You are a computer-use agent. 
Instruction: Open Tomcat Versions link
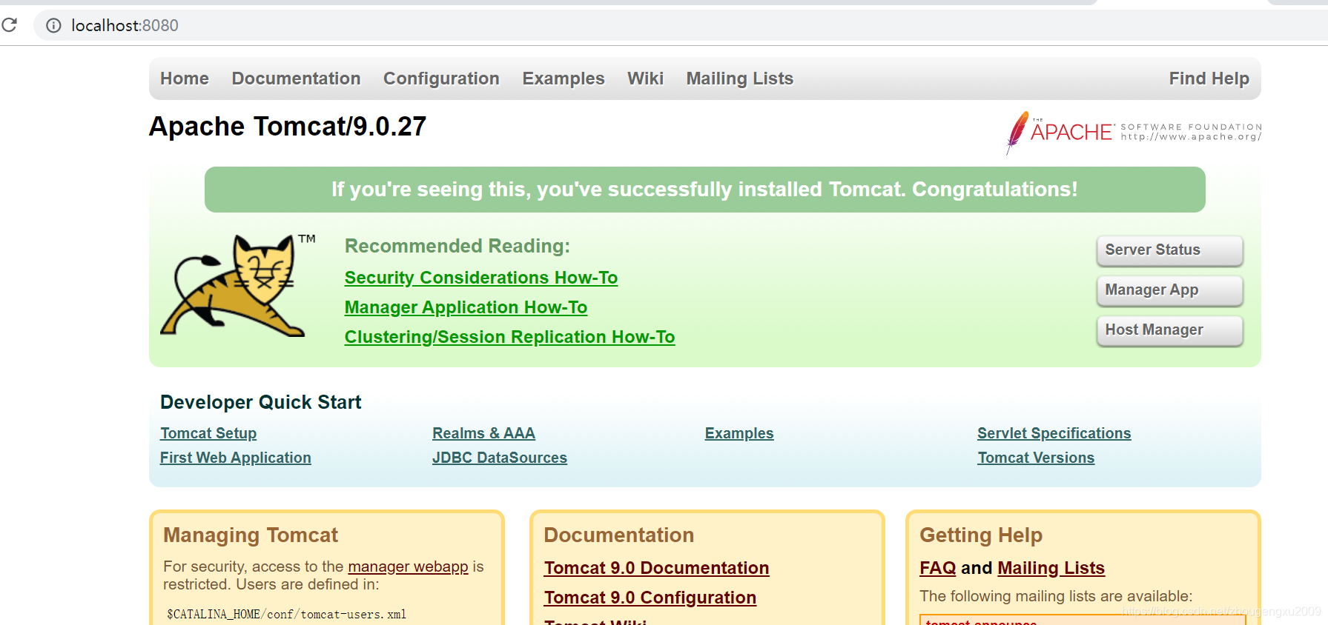coord(1036,458)
